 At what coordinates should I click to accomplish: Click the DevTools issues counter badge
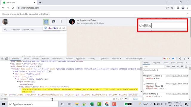[x=174, y=59]
